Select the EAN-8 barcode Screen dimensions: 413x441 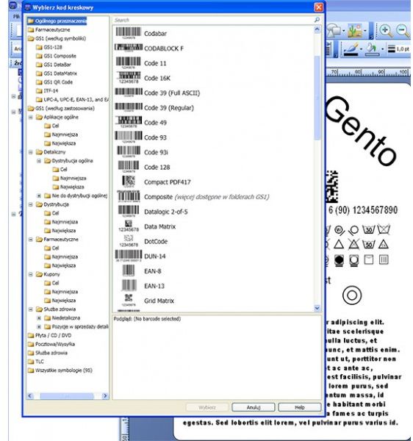[x=141, y=271]
